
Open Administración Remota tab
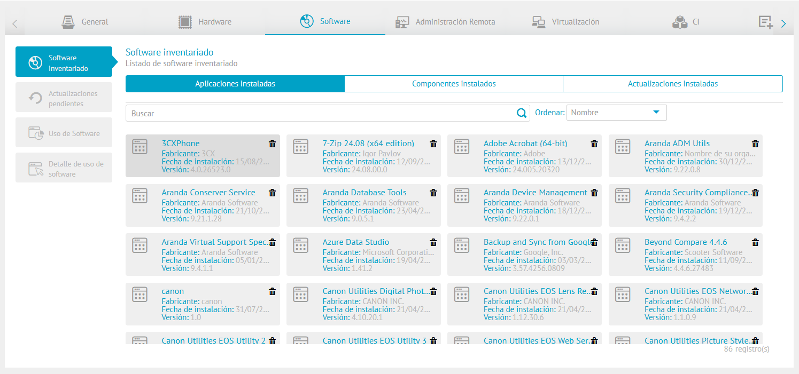click(445, 22)
